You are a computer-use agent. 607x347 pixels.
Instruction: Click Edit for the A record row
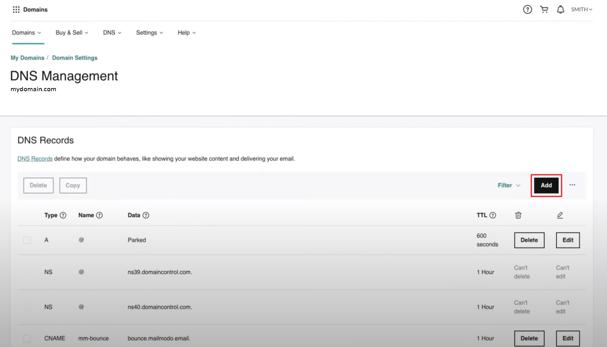[568, 240]
